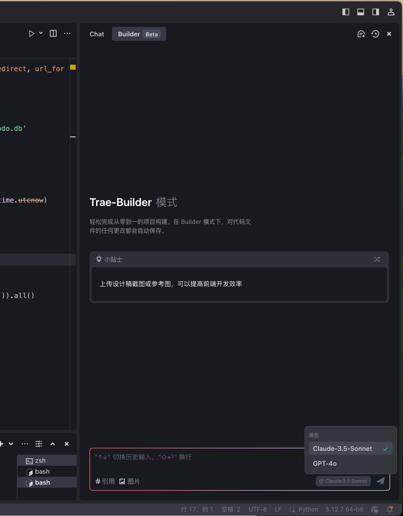
Task: Click the line and column indicator 行 17
Action: 197,510
